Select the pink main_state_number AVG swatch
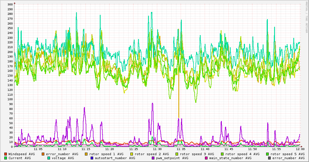 pos(206,158)
